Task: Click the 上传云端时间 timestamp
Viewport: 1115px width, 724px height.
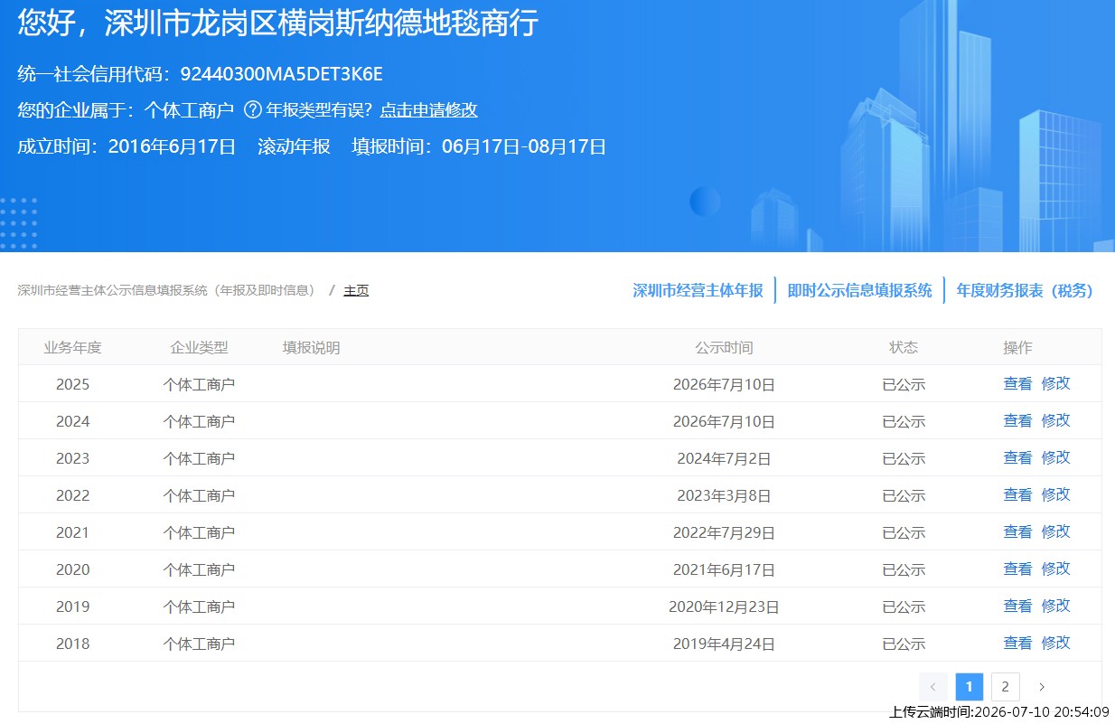Action: pos(999,712)
